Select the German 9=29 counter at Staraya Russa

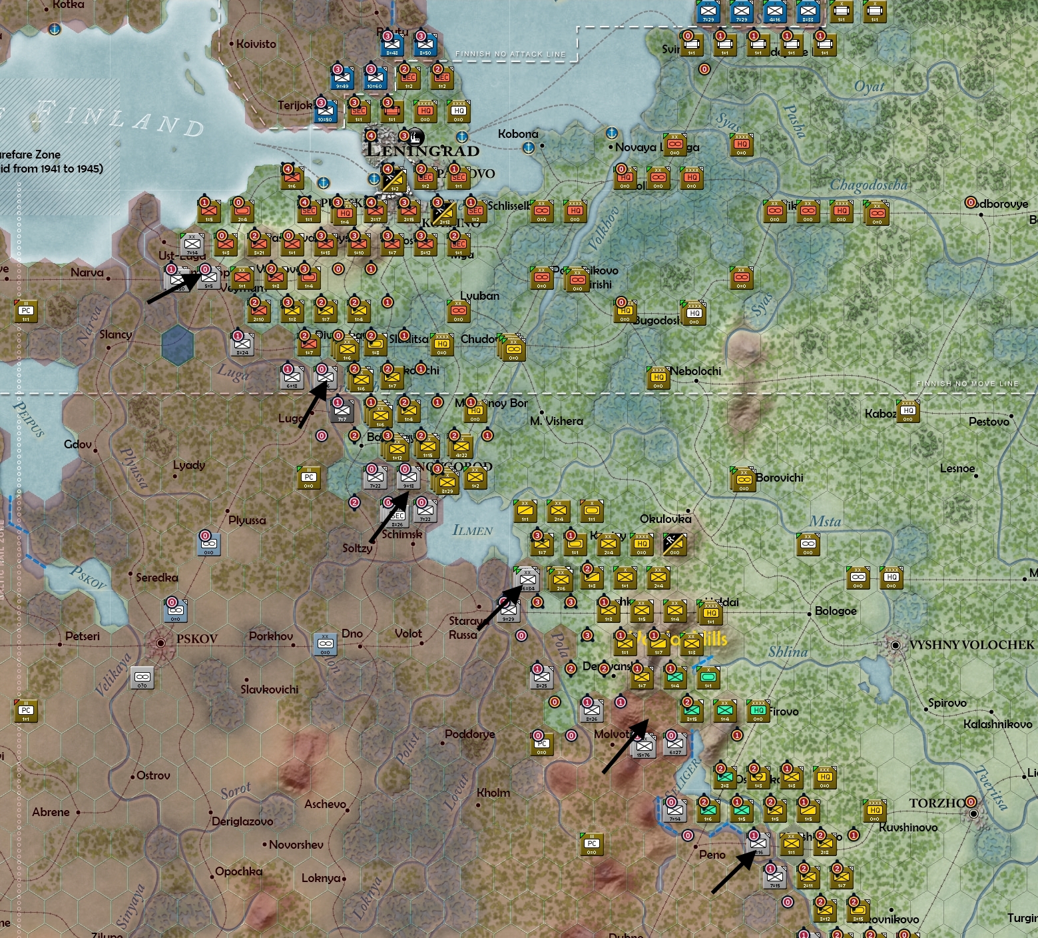coord(508,611)
